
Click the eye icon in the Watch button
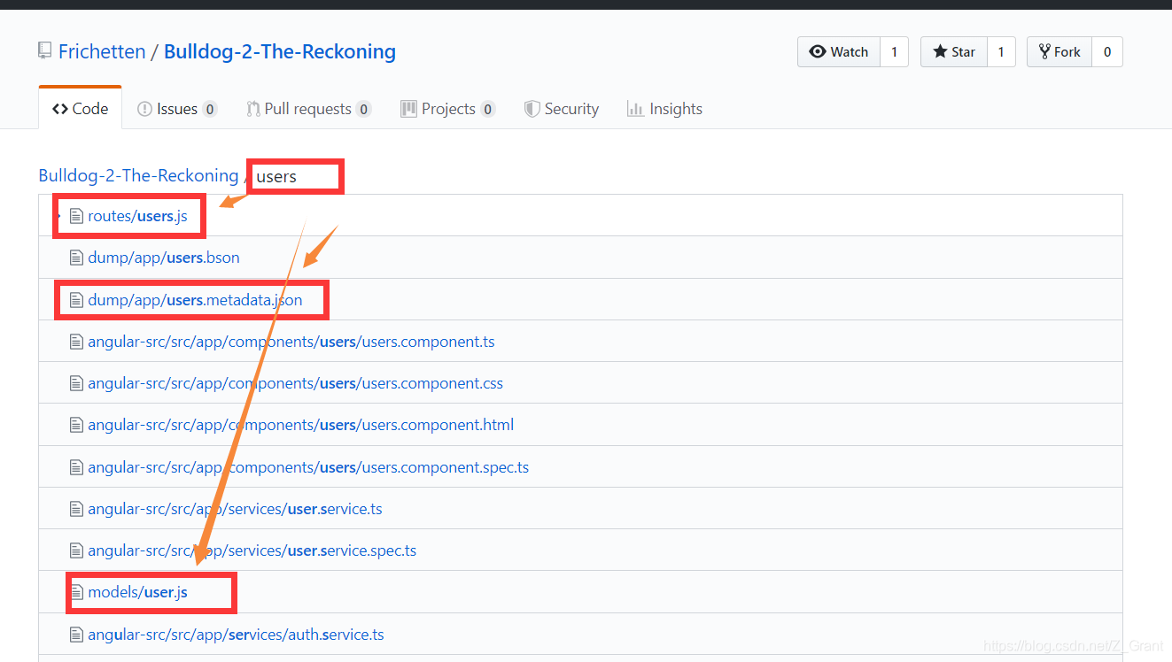(x=818, y=52)
